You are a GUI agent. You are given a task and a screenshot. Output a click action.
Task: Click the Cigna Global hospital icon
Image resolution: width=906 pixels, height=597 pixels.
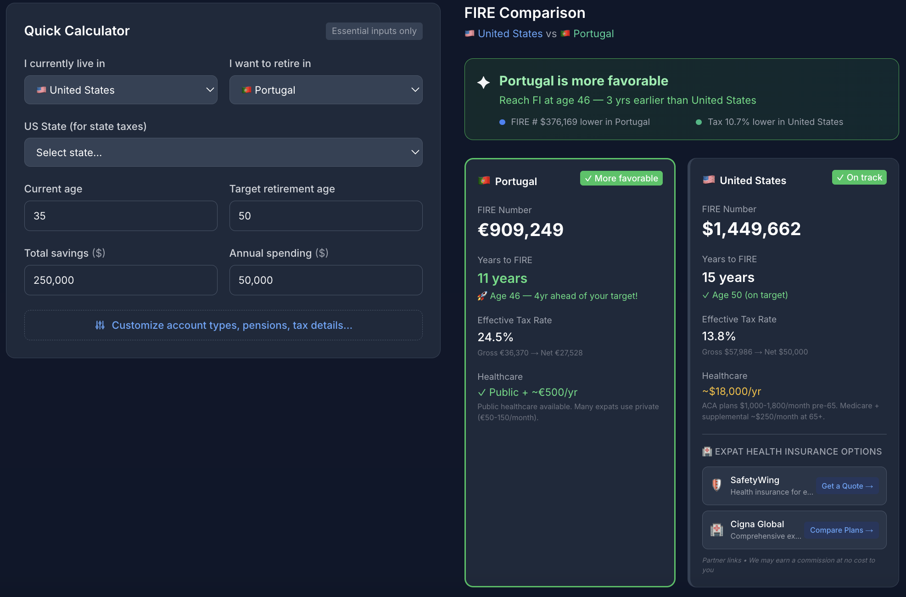click(716, 529)
